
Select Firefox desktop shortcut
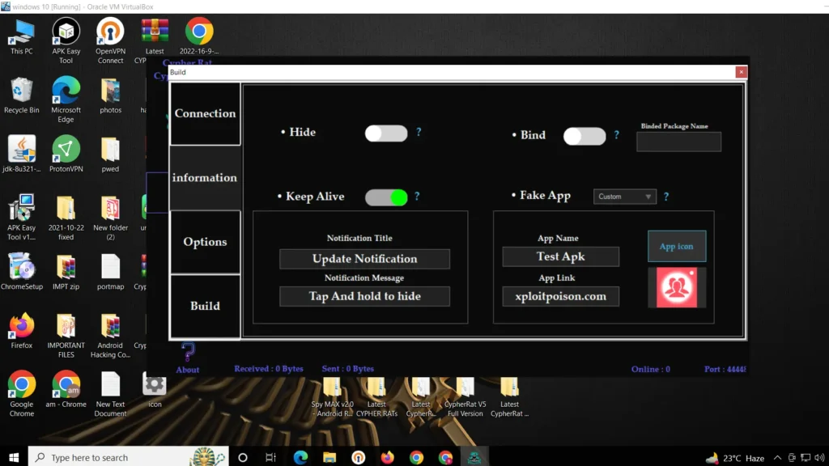pos(22,331)
